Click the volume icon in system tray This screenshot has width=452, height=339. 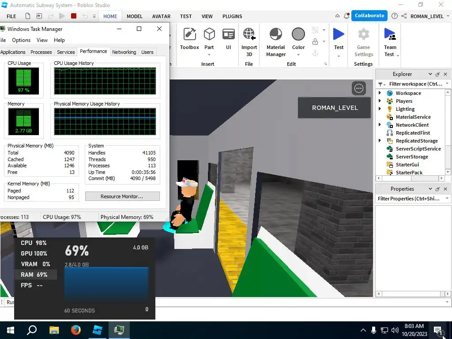(395, 330)
